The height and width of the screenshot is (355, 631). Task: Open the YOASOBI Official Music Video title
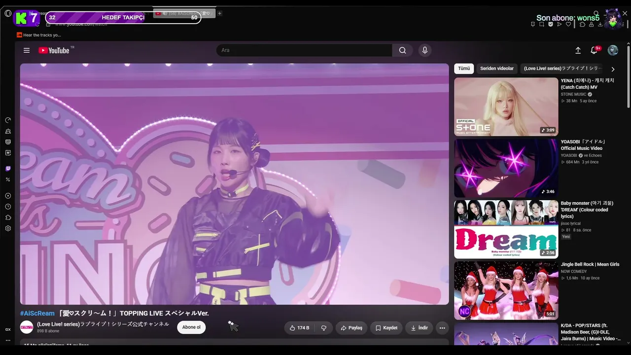coord(583,145)
